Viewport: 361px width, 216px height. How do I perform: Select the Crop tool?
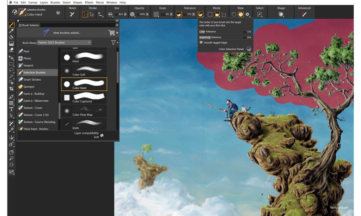pyautogui.click(x=11, y=89)
